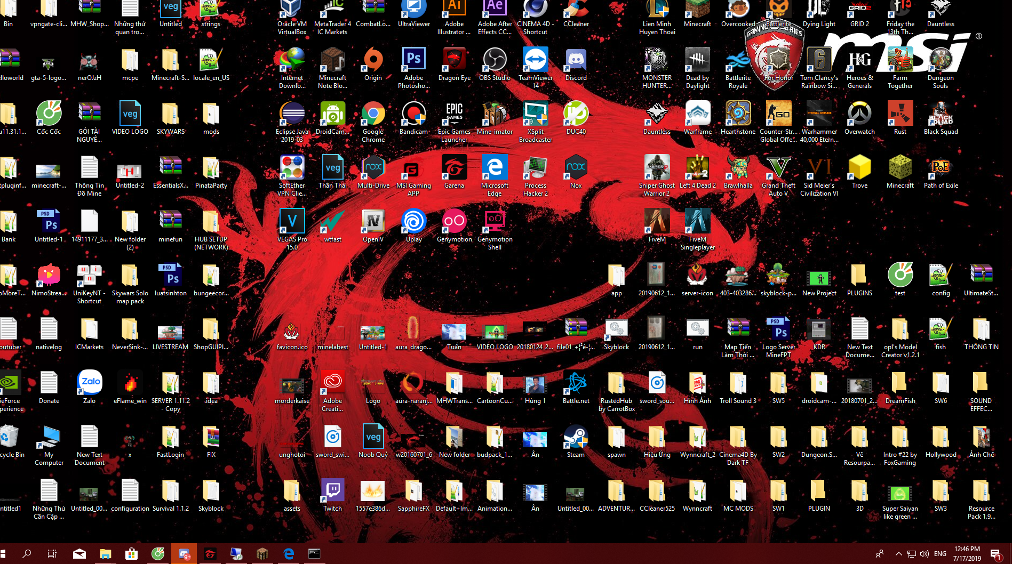Show hidden system tray icons
The image size is (1012, 564).
898,554
